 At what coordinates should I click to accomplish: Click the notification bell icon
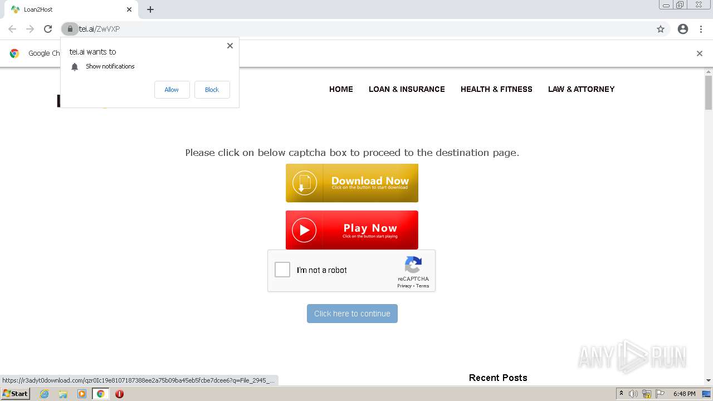tap(75, 67)
